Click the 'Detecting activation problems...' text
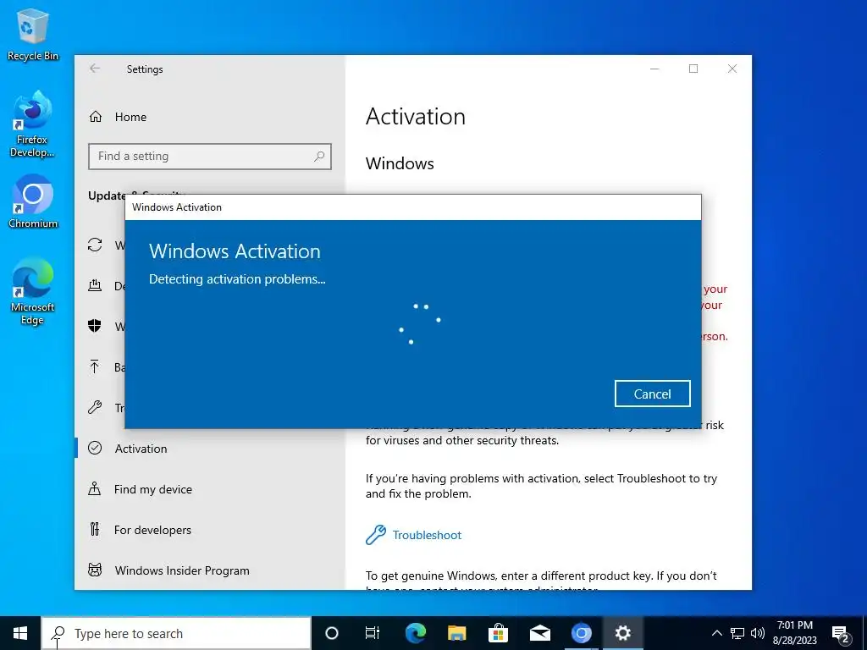 point(237,279)
